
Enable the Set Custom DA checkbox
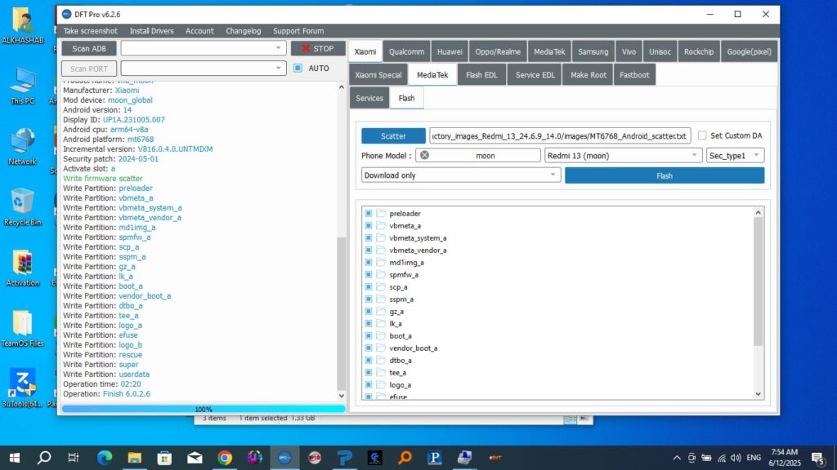(x=701, y=135)
